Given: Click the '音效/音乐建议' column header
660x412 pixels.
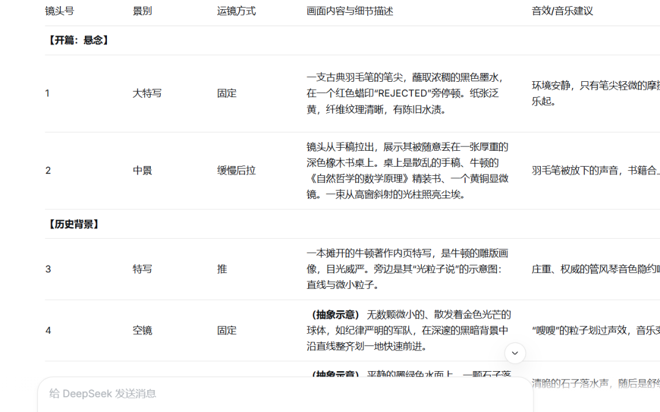Looking at the screenshot, I should 562,11.
